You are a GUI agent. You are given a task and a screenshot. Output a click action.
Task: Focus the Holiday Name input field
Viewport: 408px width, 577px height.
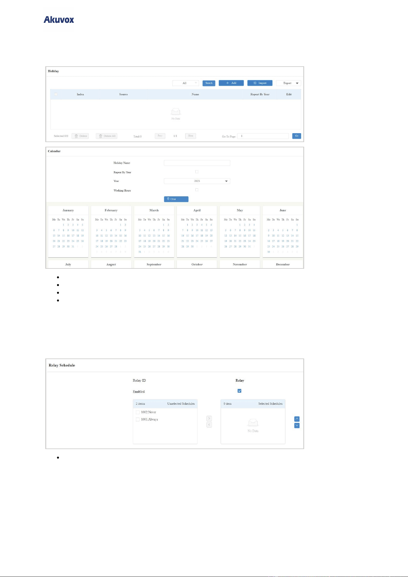click(x=197, y=163)
